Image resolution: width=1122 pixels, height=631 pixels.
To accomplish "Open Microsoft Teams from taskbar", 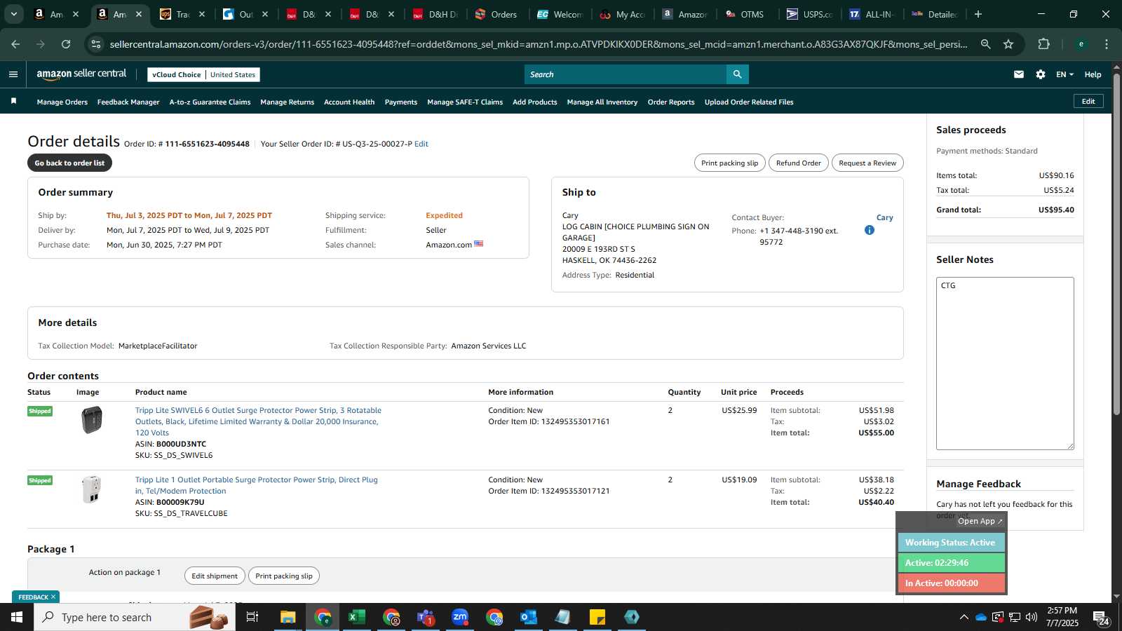I will 426,617.
